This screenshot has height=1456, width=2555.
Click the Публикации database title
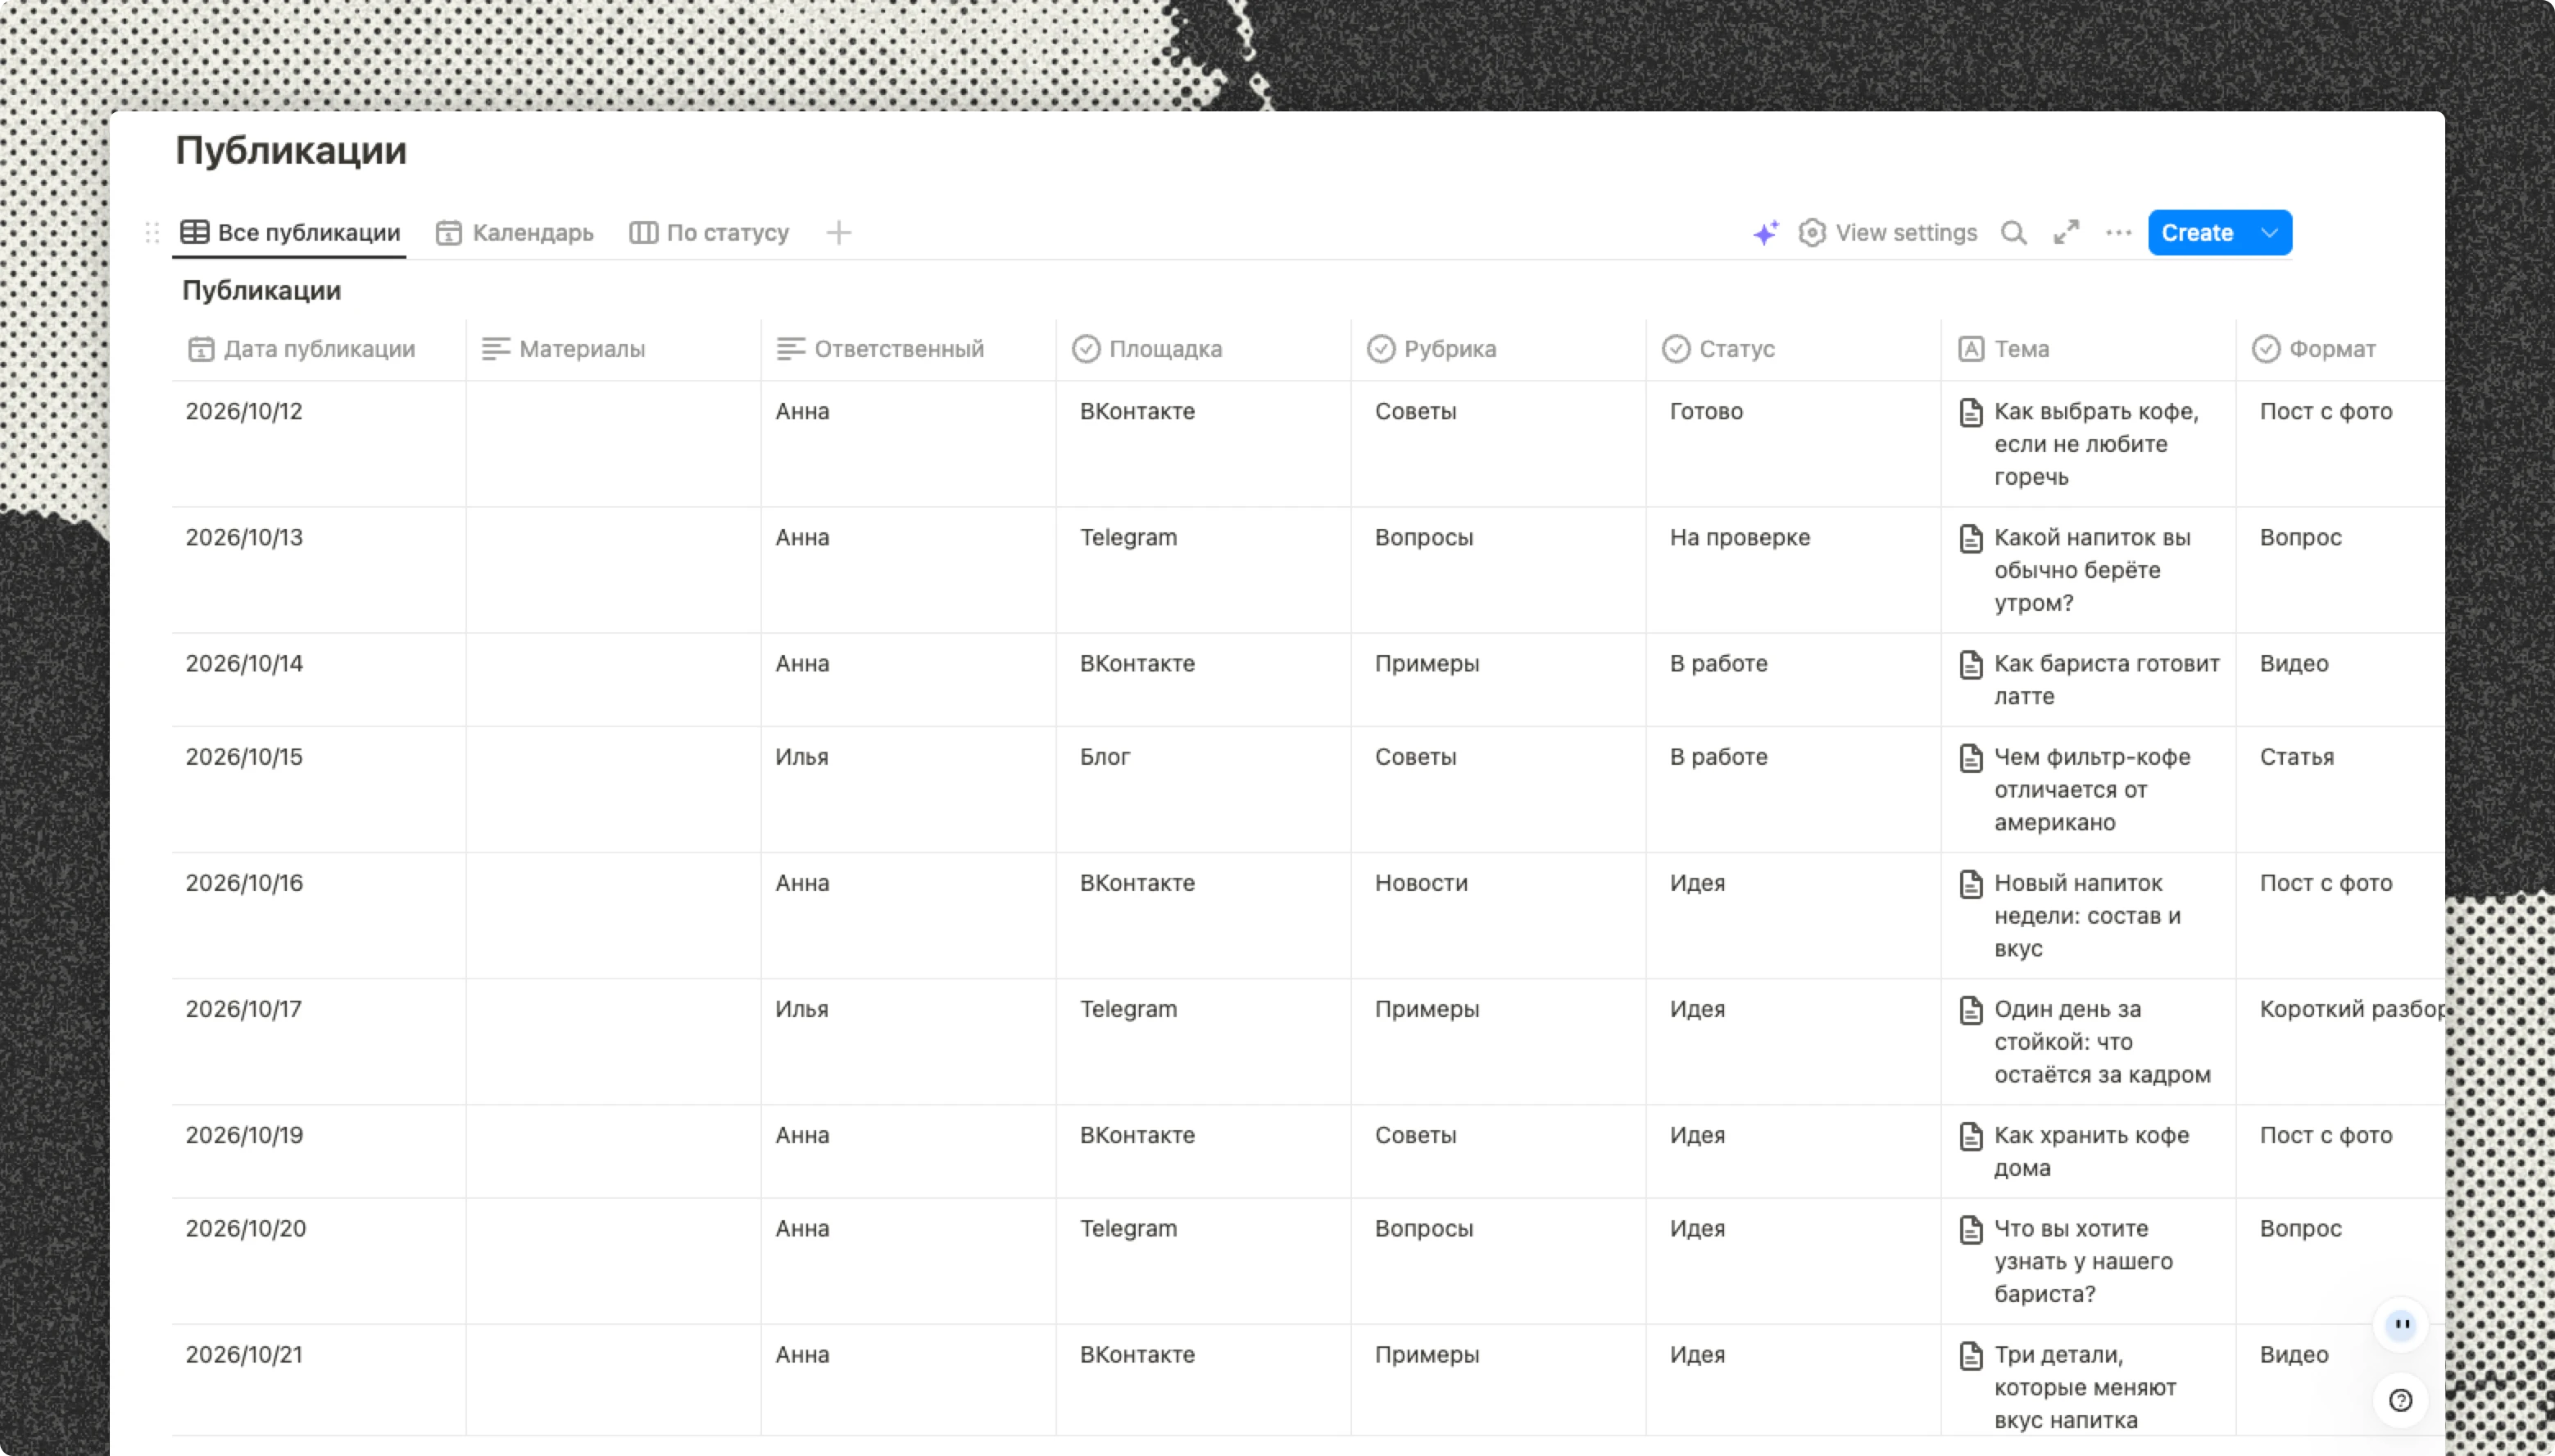click(261, 291)
